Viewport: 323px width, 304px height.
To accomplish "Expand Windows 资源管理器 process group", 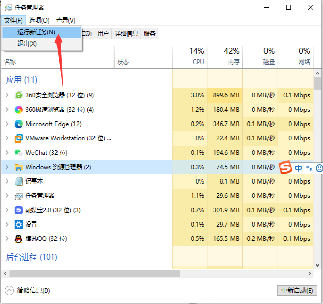I will point(7,167).
